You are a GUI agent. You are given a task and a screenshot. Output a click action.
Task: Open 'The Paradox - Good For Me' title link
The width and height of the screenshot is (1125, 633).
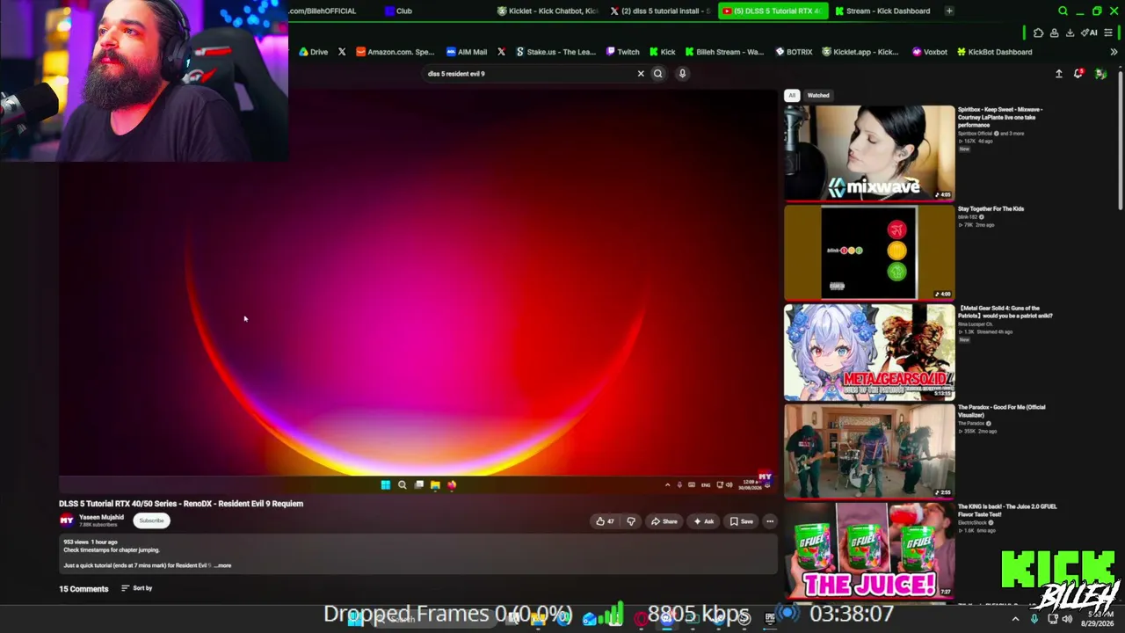pyautogui.click(x=1001, y=411)
